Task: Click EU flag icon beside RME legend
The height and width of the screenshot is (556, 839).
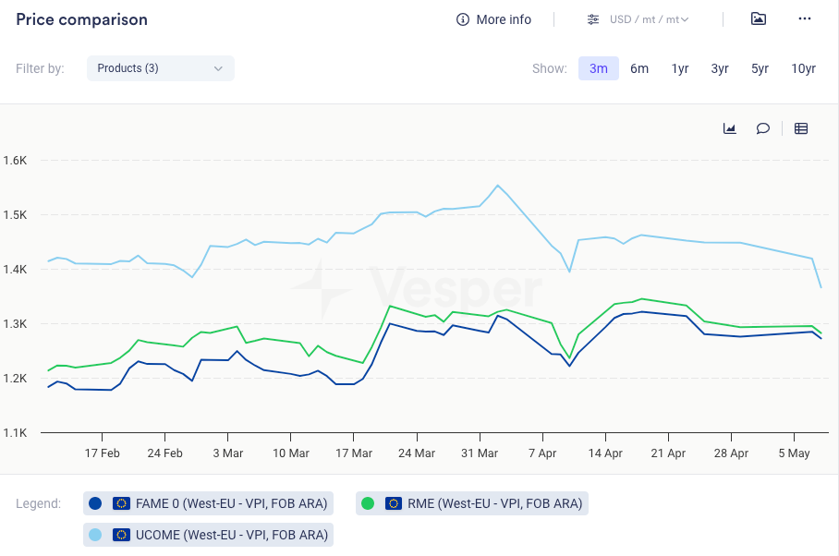Action: (393, 503)
